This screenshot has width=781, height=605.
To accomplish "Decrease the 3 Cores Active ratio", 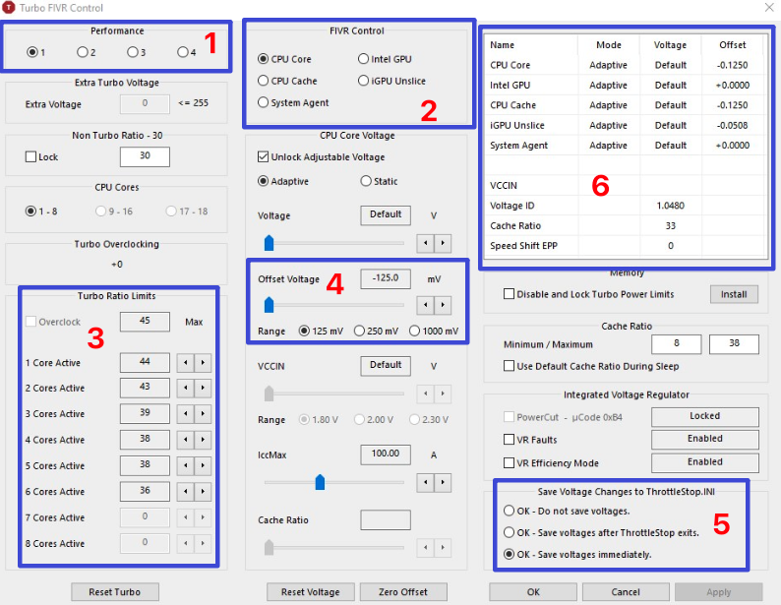I will point(185,414).
